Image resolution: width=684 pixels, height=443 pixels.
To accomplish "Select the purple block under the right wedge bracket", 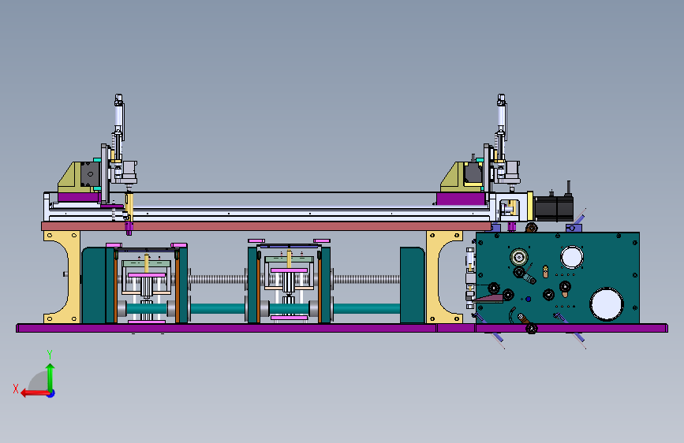I will pos(461,199).
